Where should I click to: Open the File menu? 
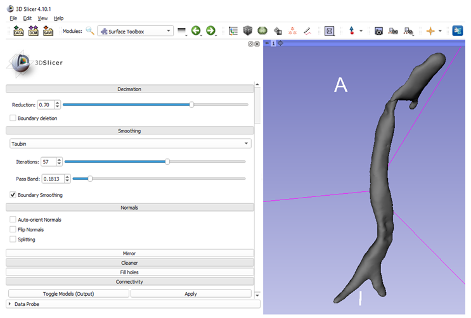tap(13, 18)
